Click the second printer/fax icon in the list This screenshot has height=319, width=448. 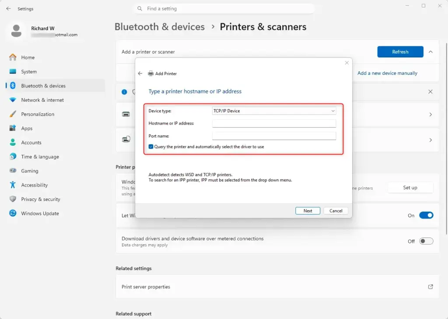coord(126,139)
